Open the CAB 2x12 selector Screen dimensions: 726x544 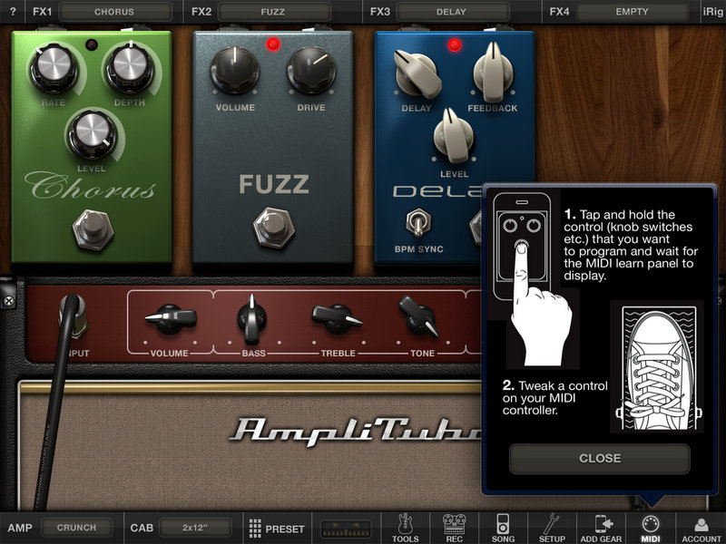(195, 528)
